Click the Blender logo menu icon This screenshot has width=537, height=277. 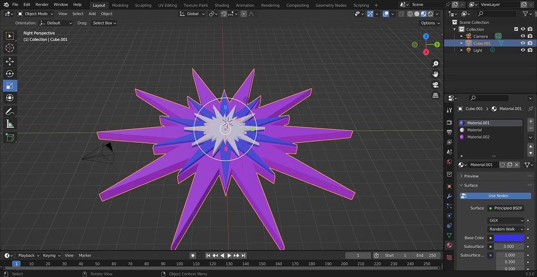pyautogui.click(x=6, y=5)
